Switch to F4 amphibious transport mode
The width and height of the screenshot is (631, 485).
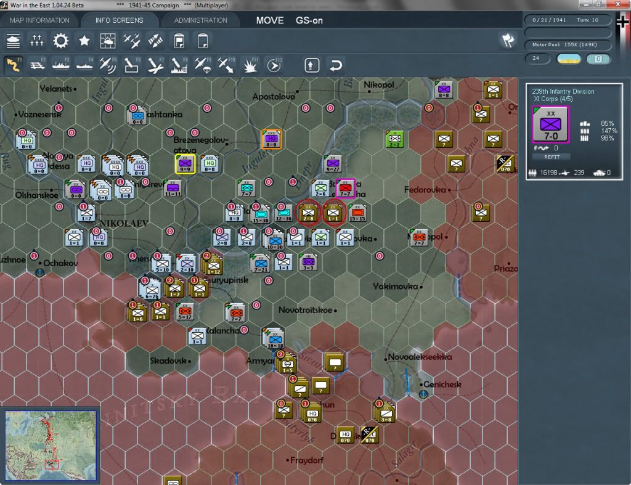coord(84,65)
